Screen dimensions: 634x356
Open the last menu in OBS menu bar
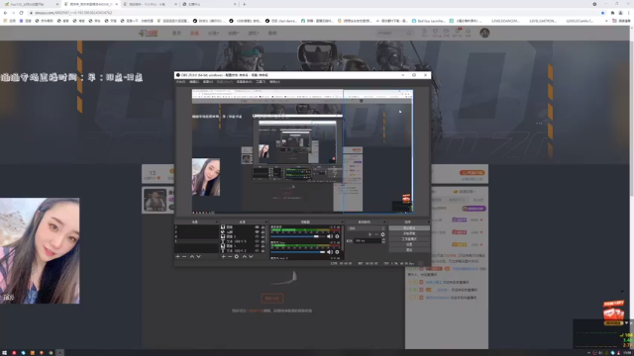[275, 82]
